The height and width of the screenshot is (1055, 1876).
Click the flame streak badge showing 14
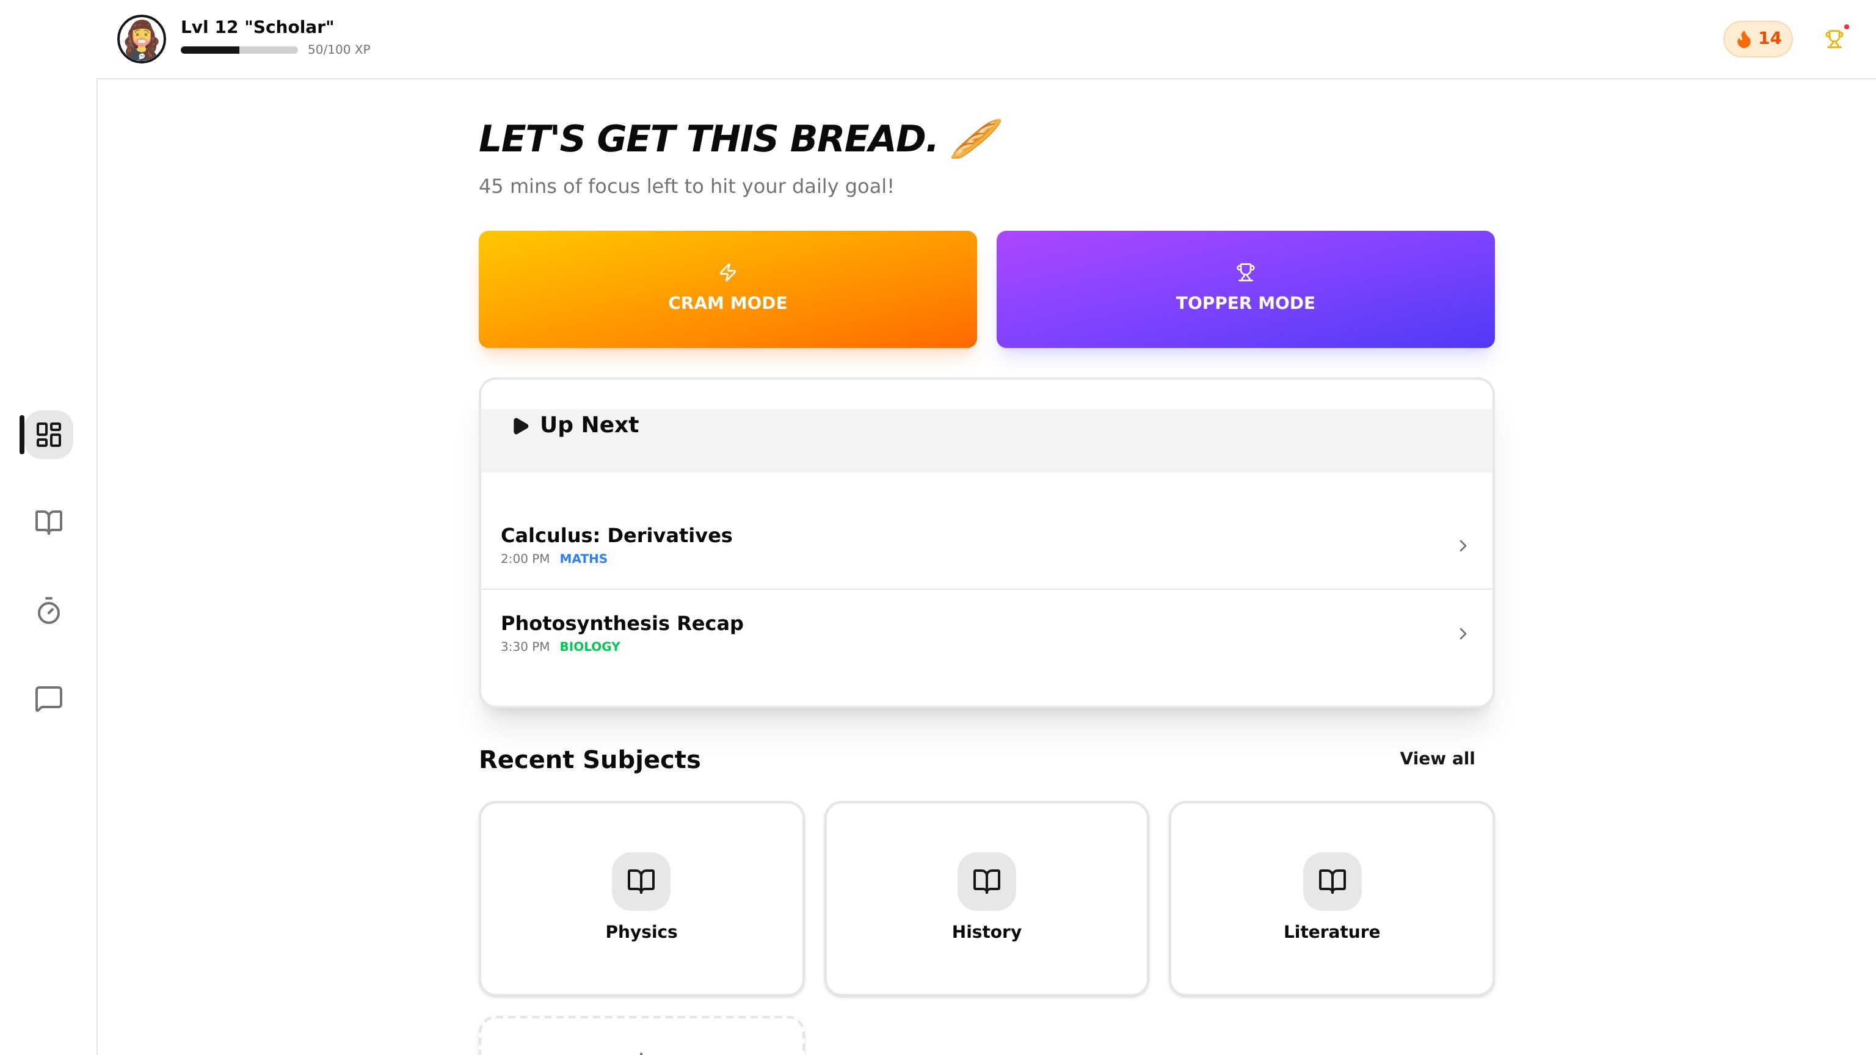[1758, 38]
